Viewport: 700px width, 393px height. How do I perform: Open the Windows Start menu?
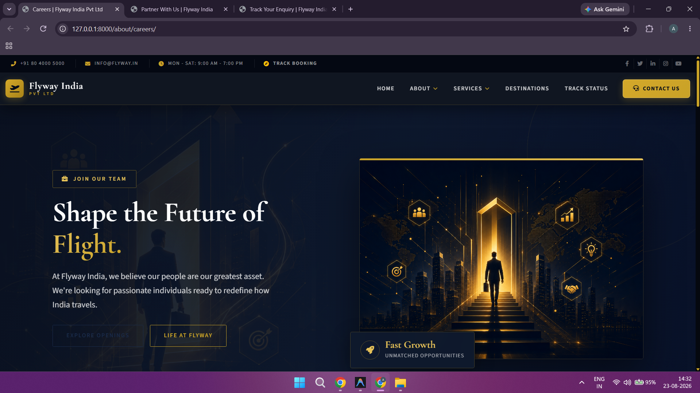tap(299, 382)
